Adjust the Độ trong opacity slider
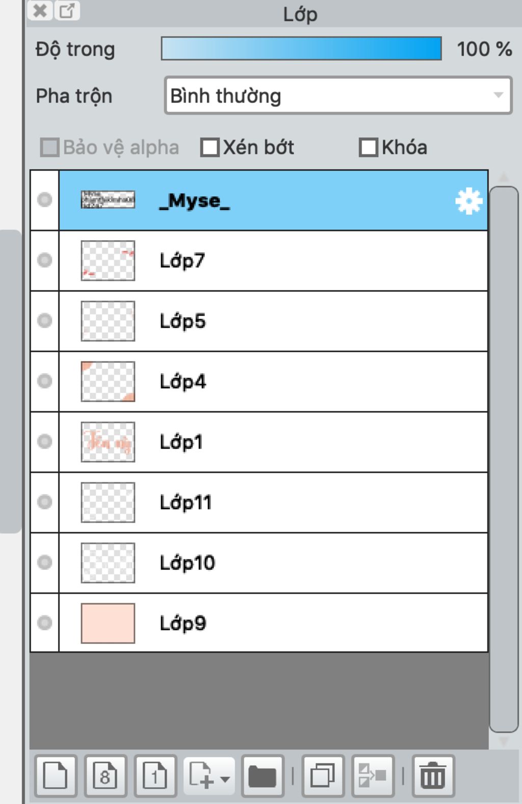The height and width of the screenshot is (804, 522). [x=301, y=48]
